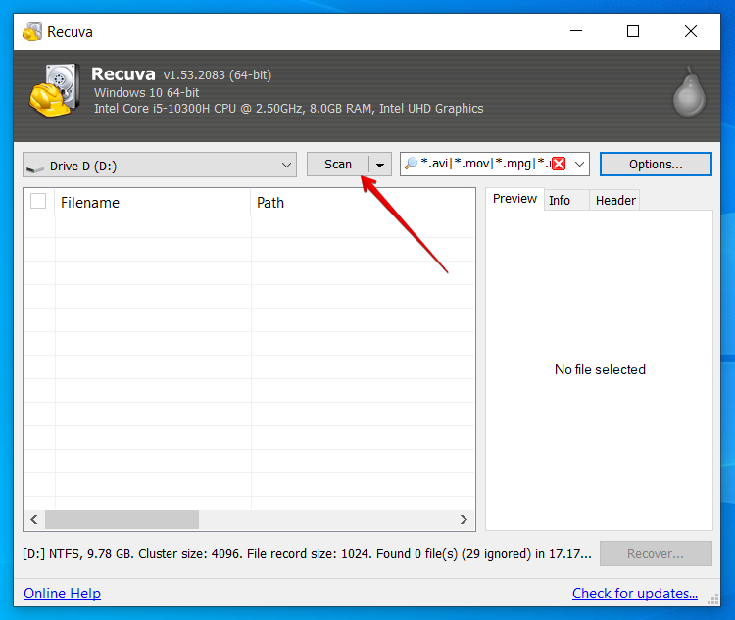The image size is (735, 620).
Task: Click the resize grip in window corner
Action: [x=713, y=599]
